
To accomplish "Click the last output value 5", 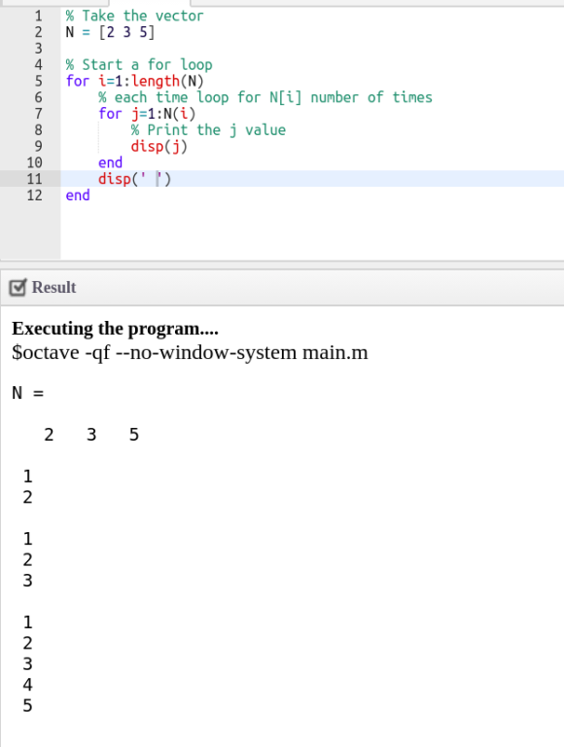I will (x=27, y=705).
